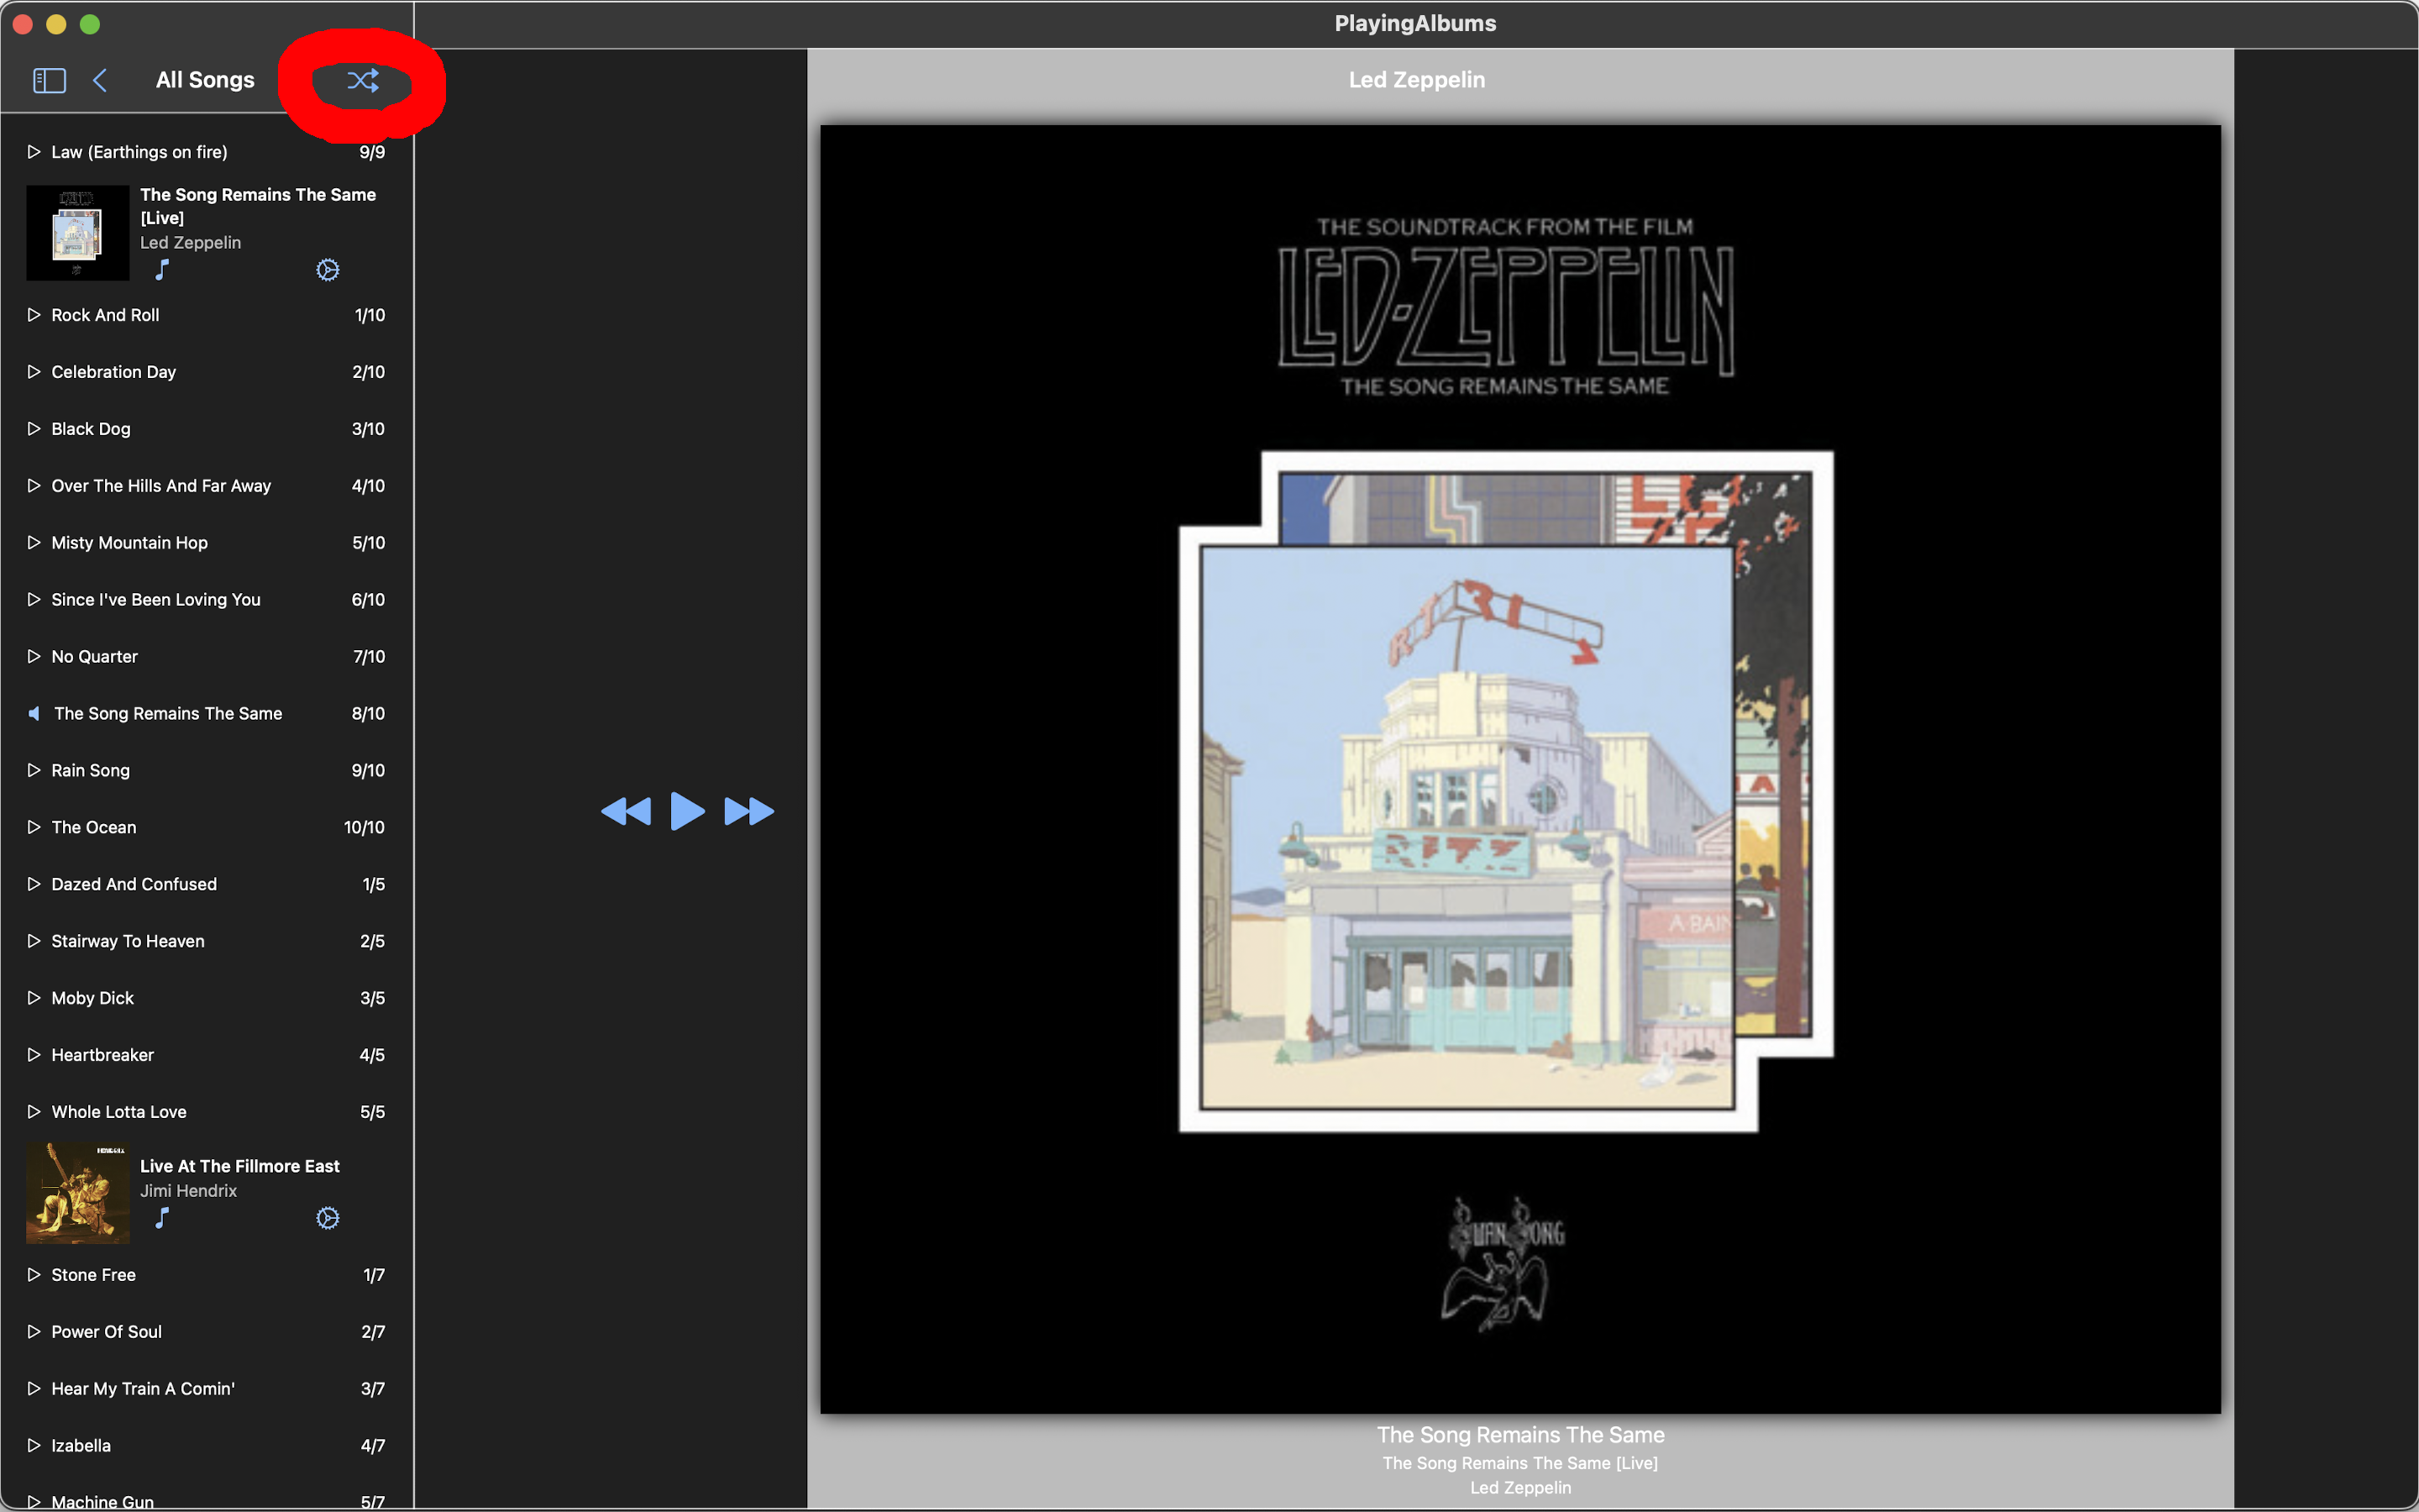Click Live At The Fillmore East thumbnail

[77, 1194]
